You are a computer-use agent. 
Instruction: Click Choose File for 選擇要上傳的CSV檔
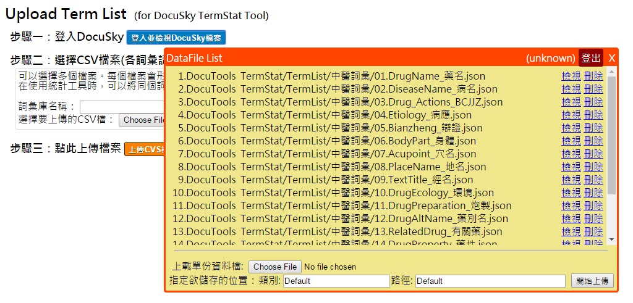pos(142,120)
